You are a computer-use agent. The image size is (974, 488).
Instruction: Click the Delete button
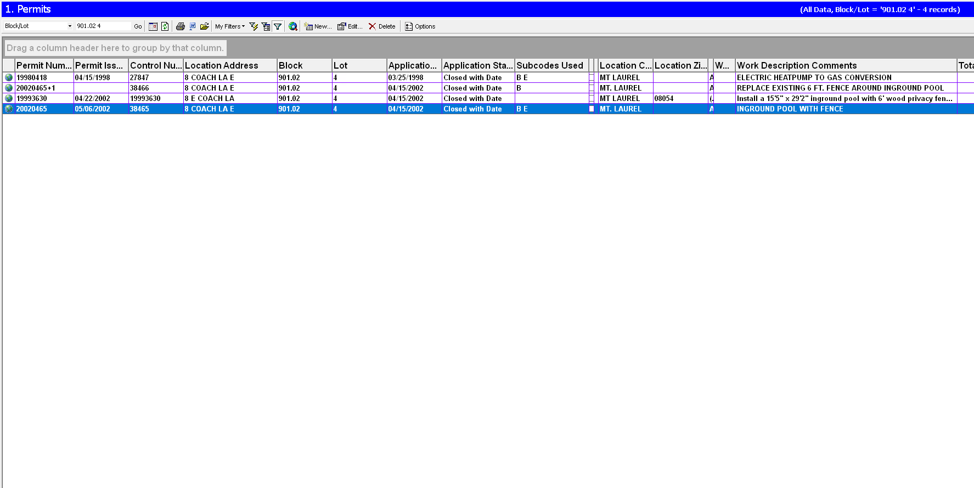pos(382,26)
